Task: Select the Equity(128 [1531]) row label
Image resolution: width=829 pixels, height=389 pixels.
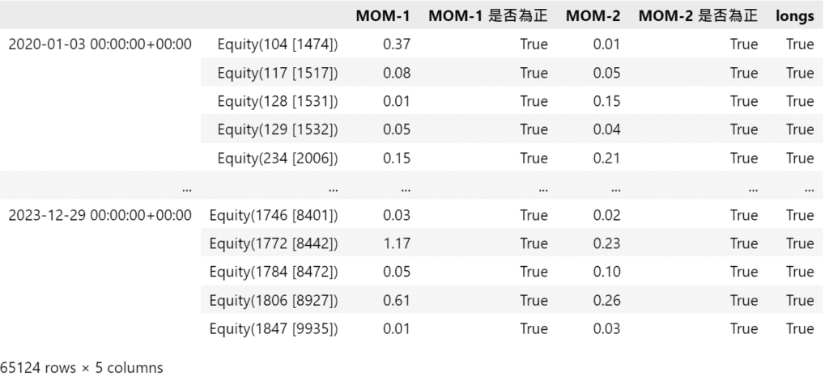Action: (278, 101)
